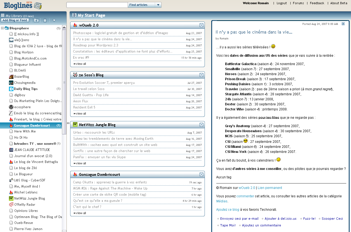Click flame icon in Gonzague Dambricourt widget header
351x232 pixels.
click(x=75, y=174)
